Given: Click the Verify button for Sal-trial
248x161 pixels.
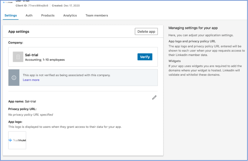Looking at the screenshot, I should pos(145,57).
